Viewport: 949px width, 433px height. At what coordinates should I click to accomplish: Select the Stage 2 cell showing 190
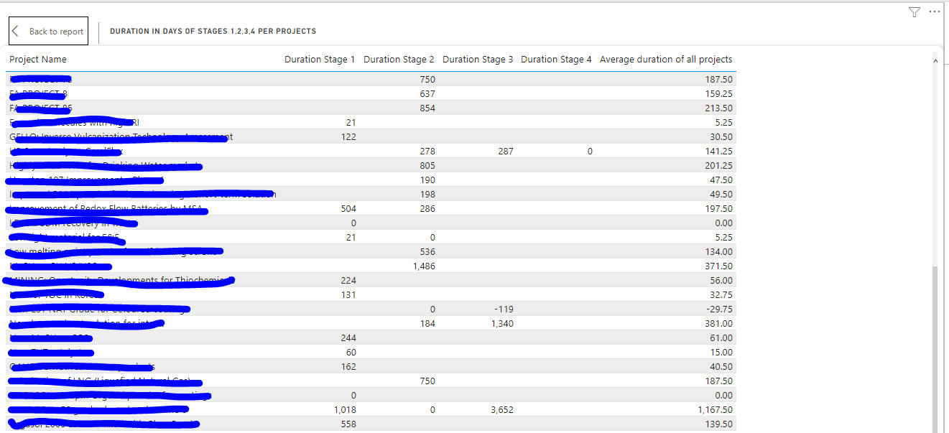coord(427,180)
